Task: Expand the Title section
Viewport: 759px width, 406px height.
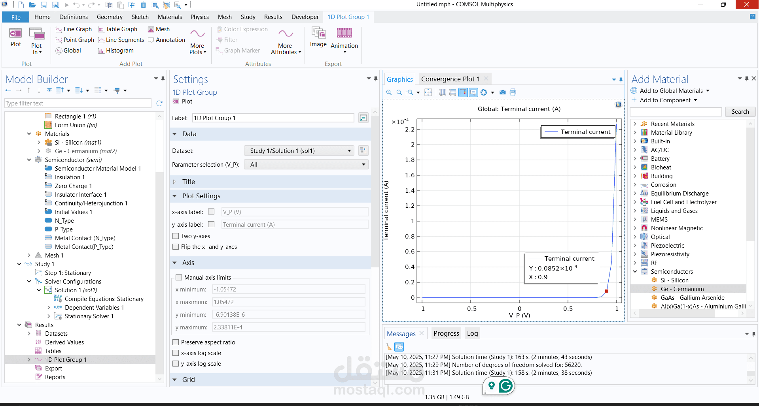Action: (188, 182)
